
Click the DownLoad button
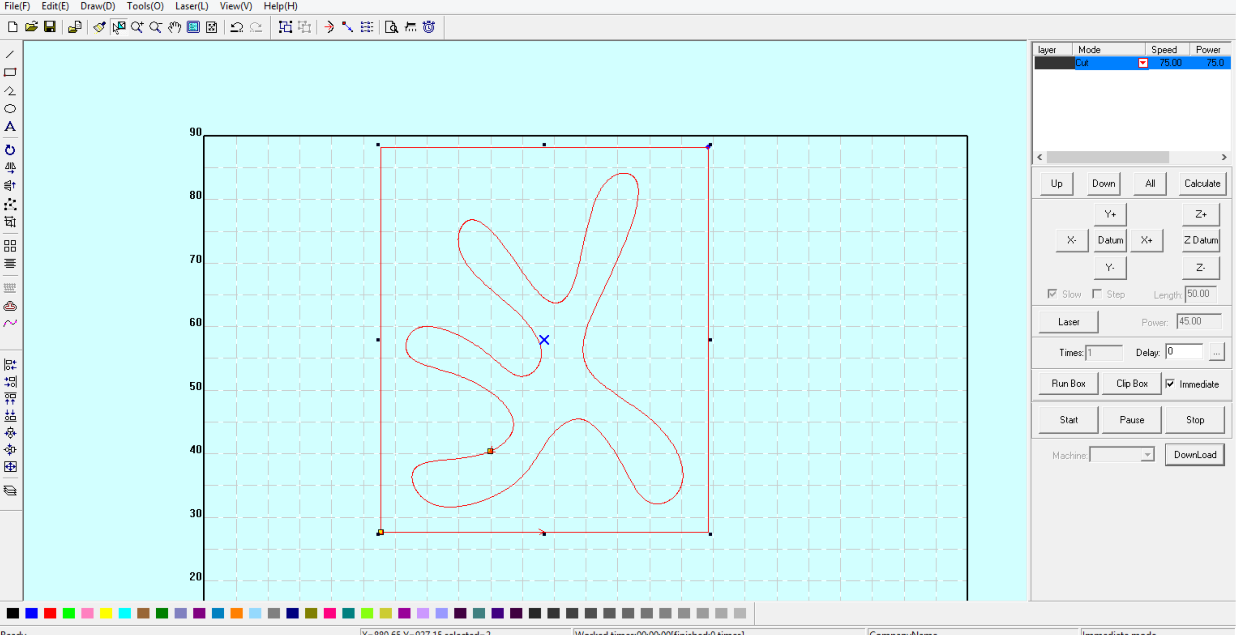pyautogui.click(x=1195, y=454)
